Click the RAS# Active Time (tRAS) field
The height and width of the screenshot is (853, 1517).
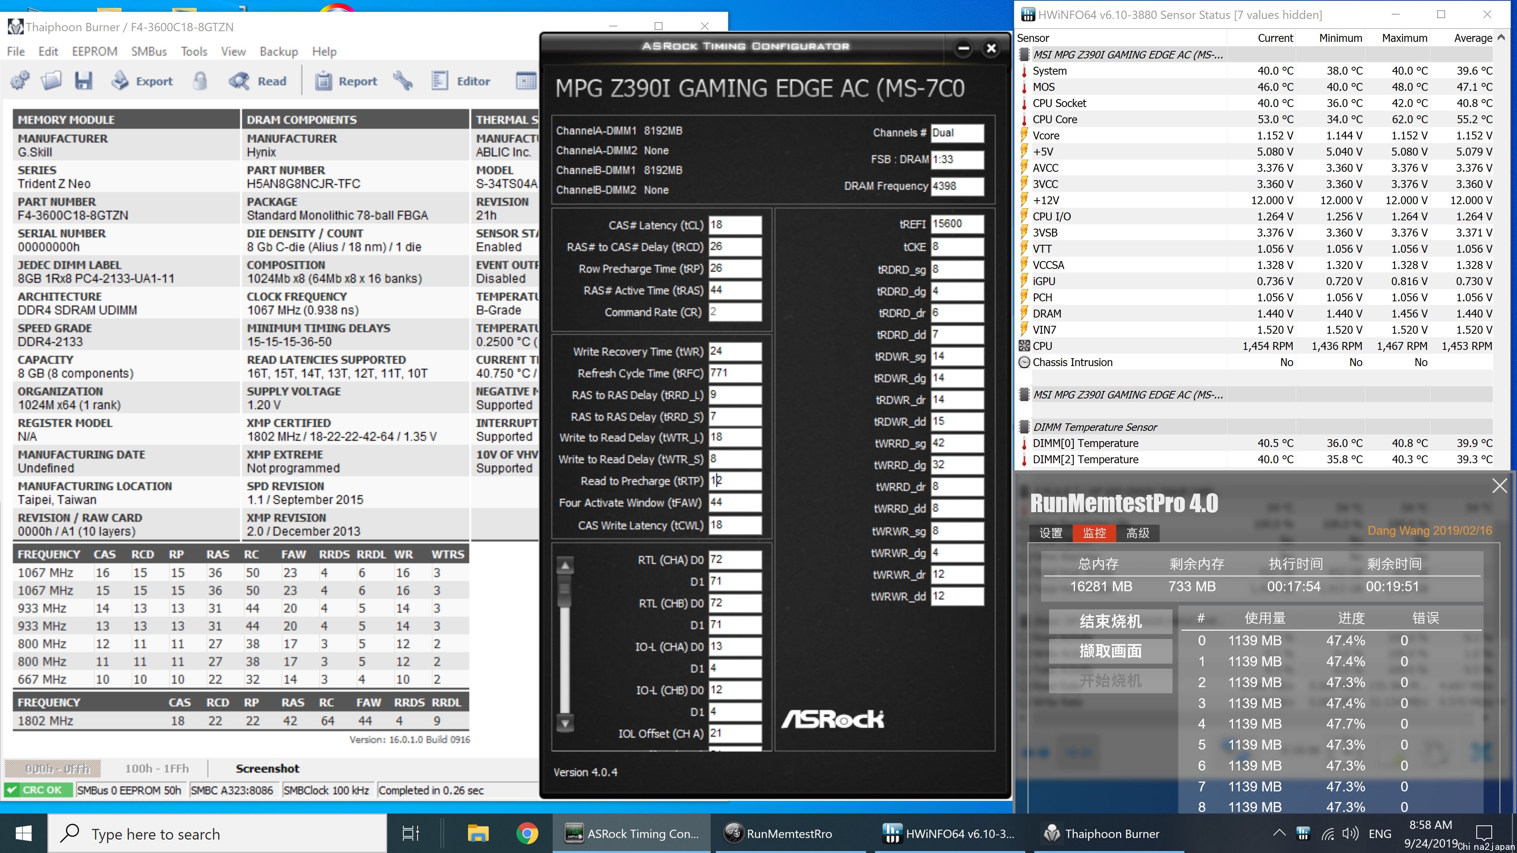[734, 290]
